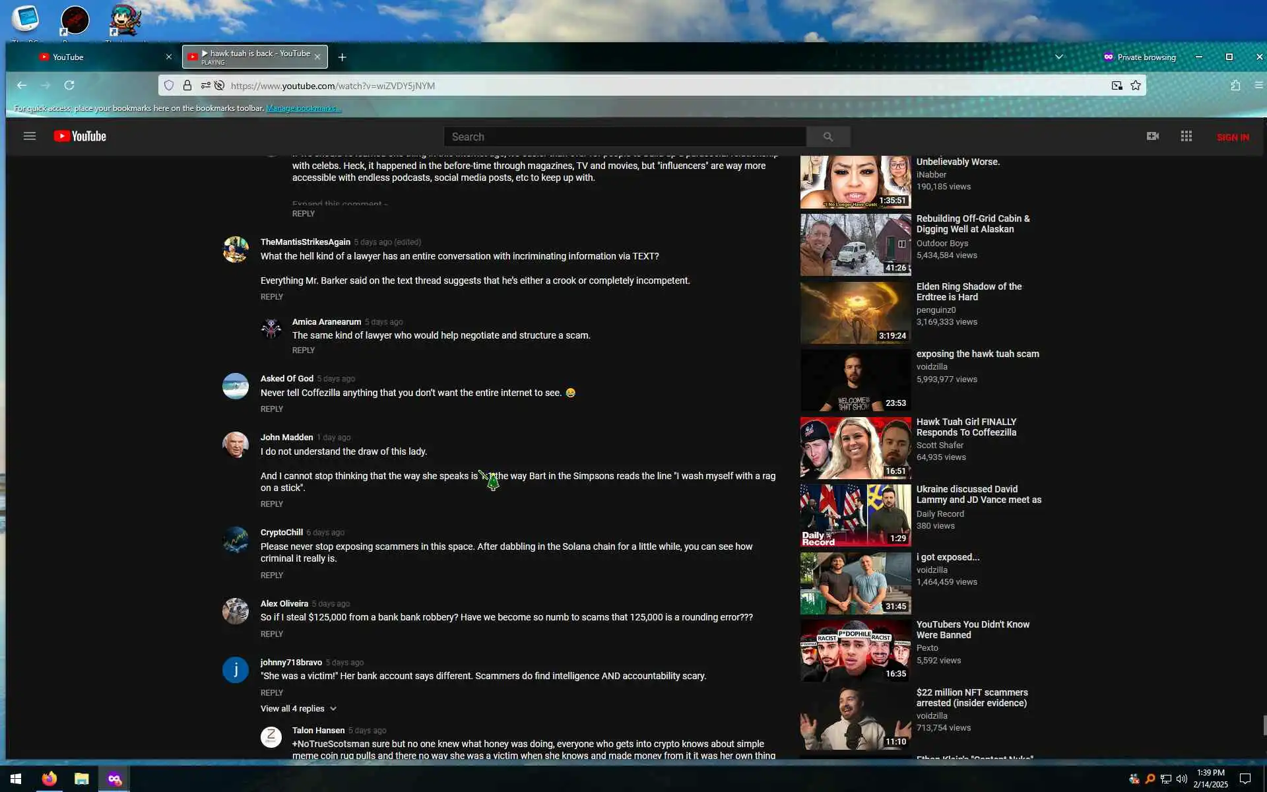The width and height of the screenshot is (1267, 792).
Task: Open the YouTube apps grid icon
Action: [x=1186, y=136]
